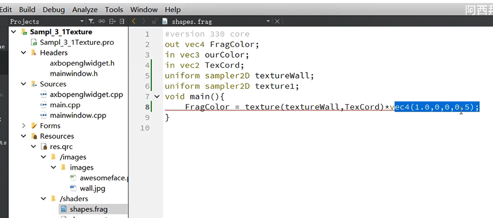
Task: Expand the Forms folder
Action: [24, 126]
